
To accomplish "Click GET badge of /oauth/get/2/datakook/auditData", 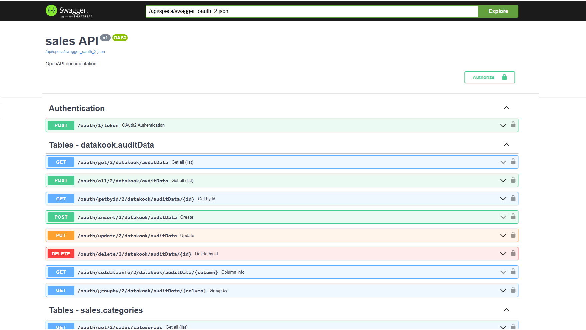I will [x=61, y=162].
